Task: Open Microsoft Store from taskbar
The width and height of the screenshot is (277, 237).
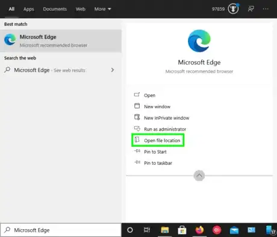Action: pos(182,230)
